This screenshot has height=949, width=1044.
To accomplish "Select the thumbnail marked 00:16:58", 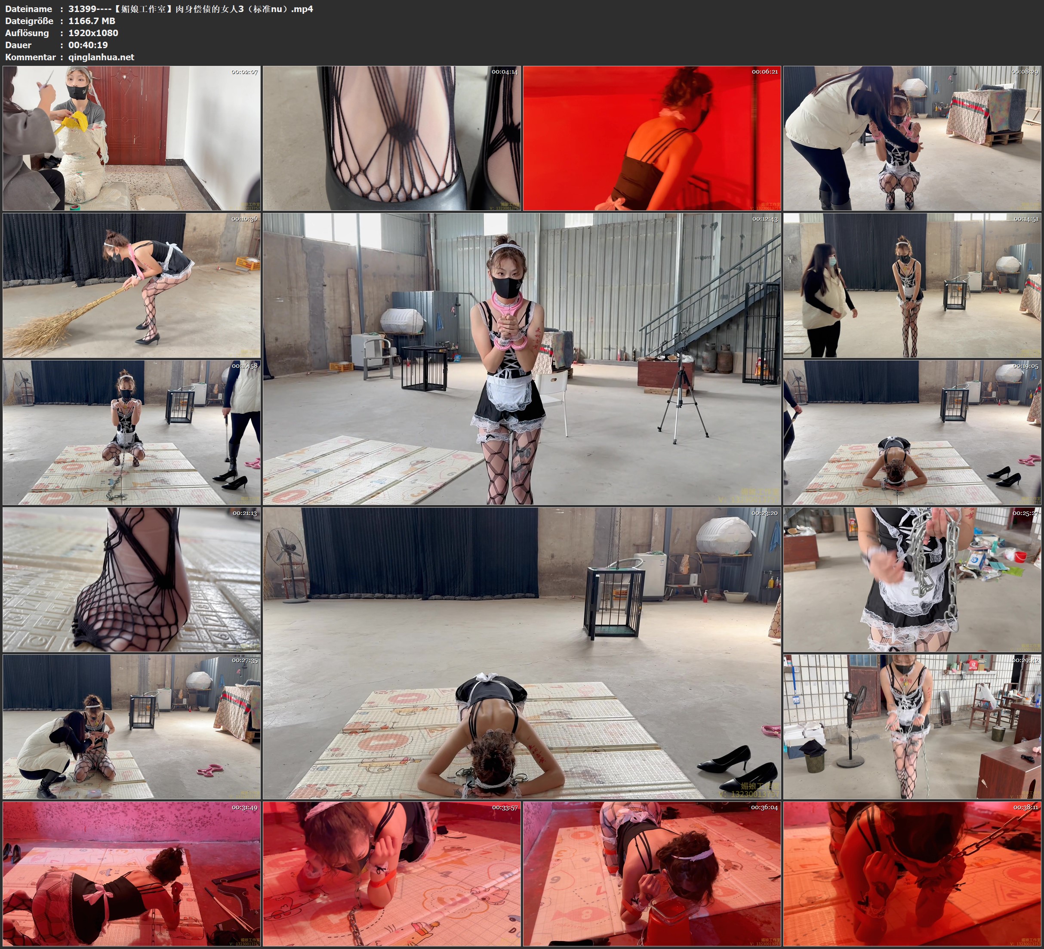I will point(132,432).
